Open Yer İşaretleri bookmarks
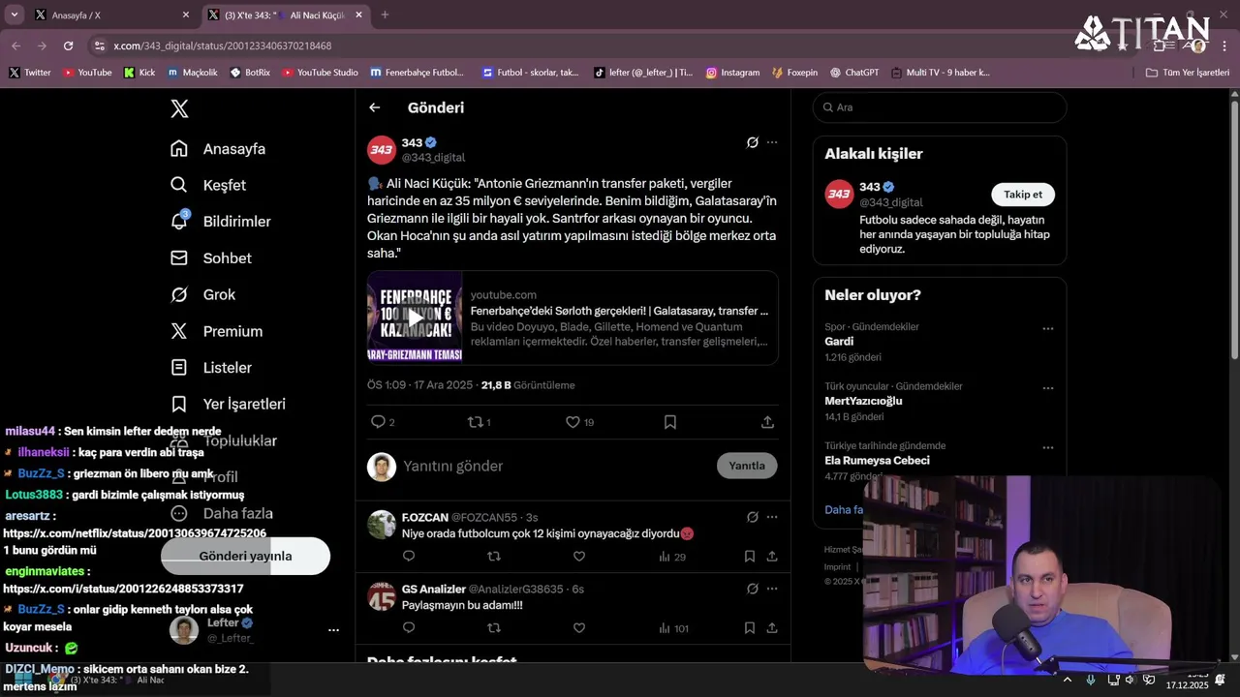The width and height of the screenshot is (1240, 697). 228,404
